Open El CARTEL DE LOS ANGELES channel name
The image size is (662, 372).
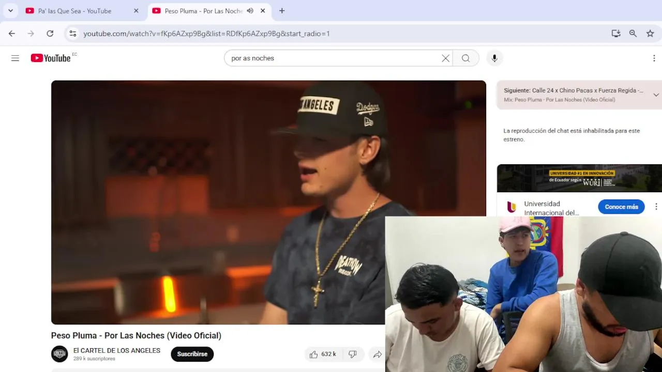(117, 350)
